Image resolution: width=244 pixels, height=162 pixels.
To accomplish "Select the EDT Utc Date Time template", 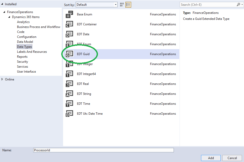I will click(121, 114).
